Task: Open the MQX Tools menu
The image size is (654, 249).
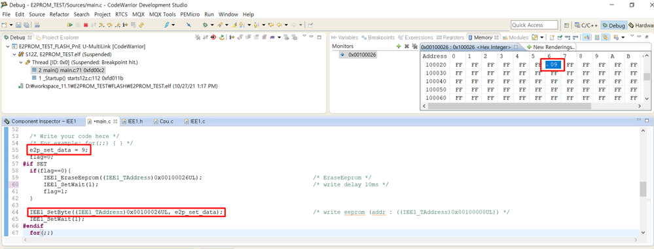Action: 162,14
